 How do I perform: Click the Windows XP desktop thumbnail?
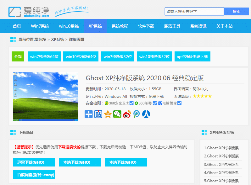point(46,97)
